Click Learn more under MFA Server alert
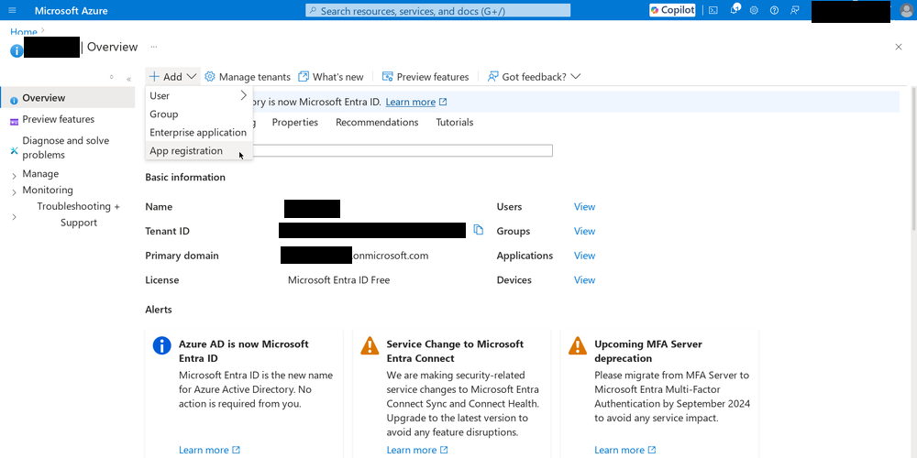The height and width of the screenshot is (458, 917). 625,450
